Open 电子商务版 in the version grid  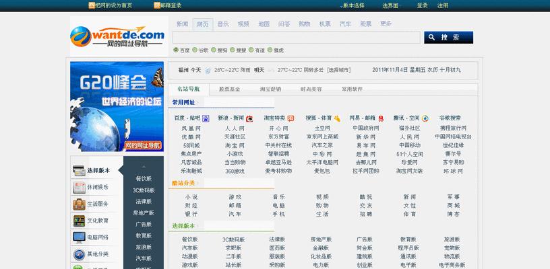(452, 265)
